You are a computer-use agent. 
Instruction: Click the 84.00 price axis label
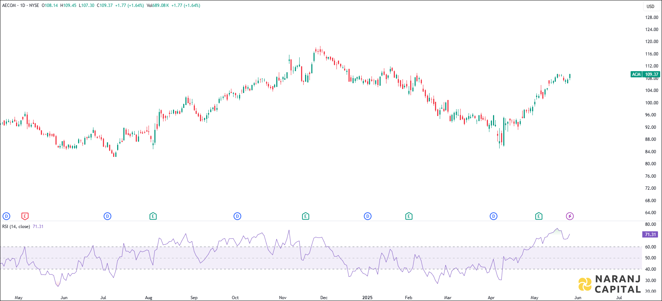tap(651, 152)
